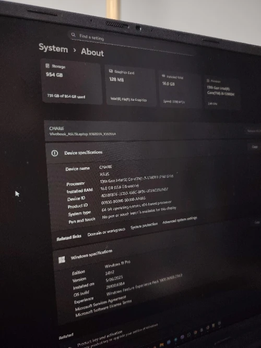Open System protection link
This screenshot has height=348, width=261.
[144, 226]
